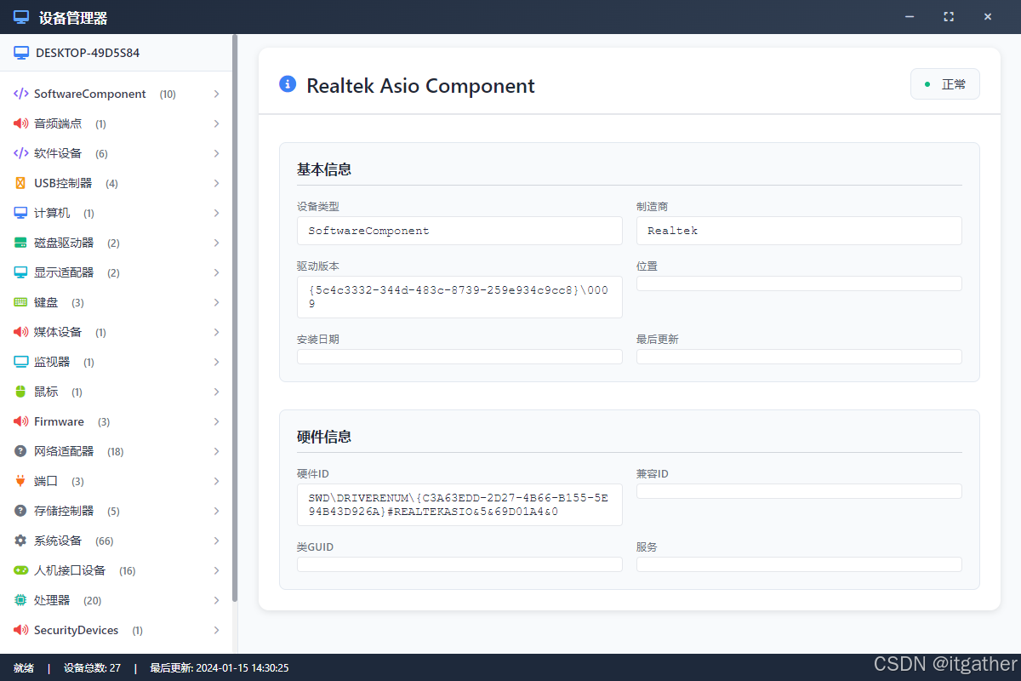Click the 端口 plug icon

(21, 481)
